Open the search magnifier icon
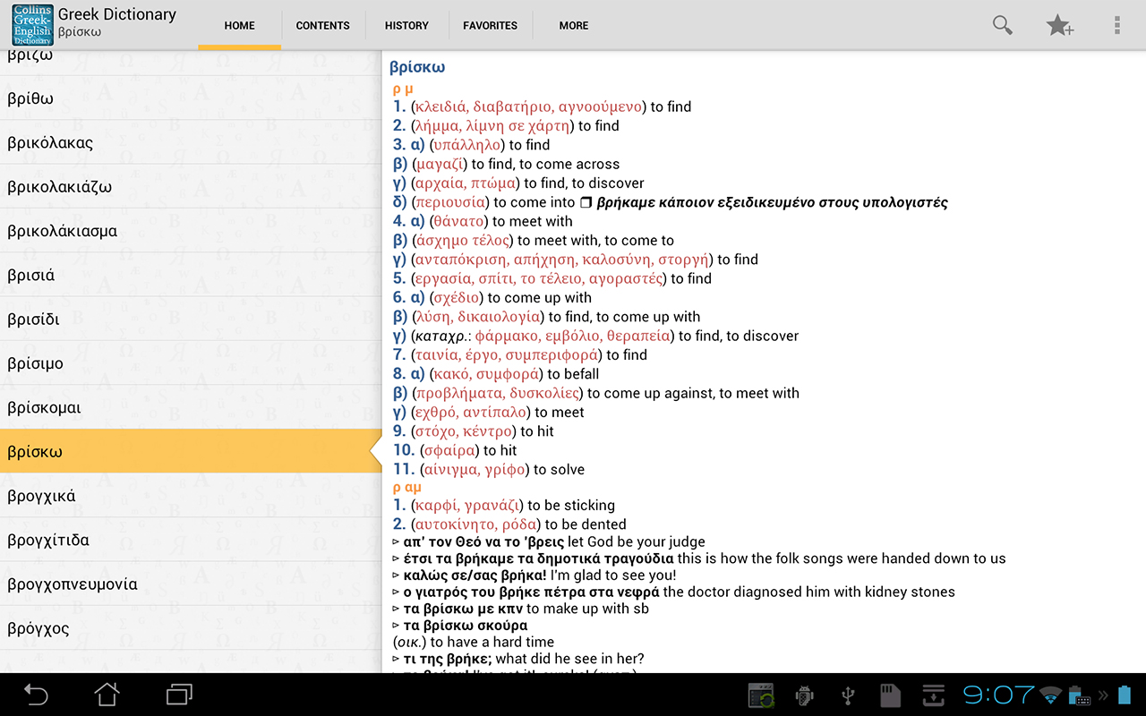The height and width of the screenshot is (716, 1146). tap(1003, 25)
